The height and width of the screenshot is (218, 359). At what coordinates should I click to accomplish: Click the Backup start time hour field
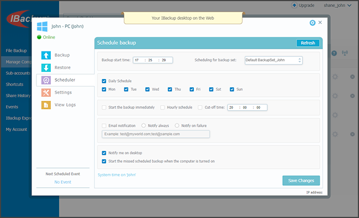(x=137, y=60)
